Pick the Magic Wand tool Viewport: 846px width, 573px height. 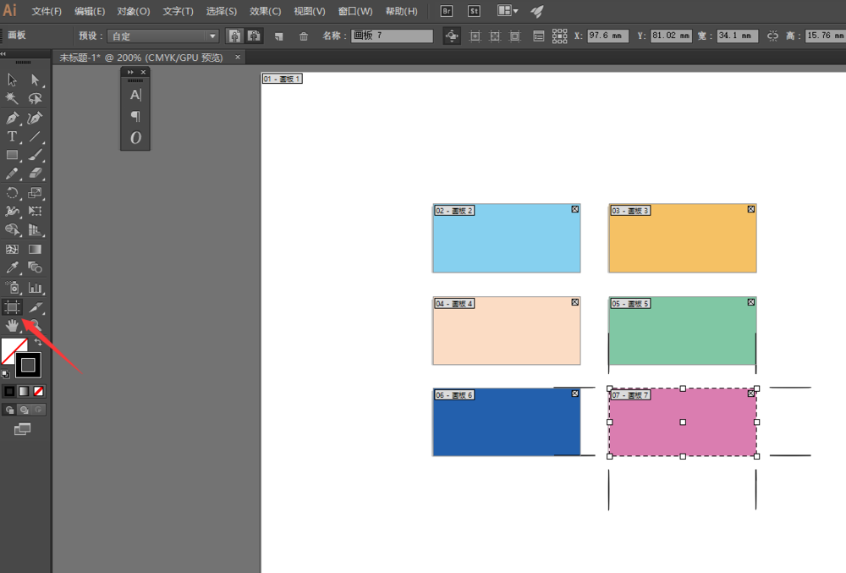(x=12, y=98)
